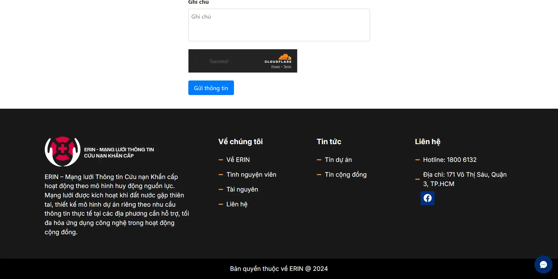This screenshot has width=558, height=279.
Task: Click the Cloudflare verification status spinner
Action: (x=200, y=61)
